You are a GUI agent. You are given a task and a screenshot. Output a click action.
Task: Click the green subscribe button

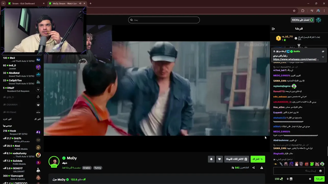click(258, 159)
